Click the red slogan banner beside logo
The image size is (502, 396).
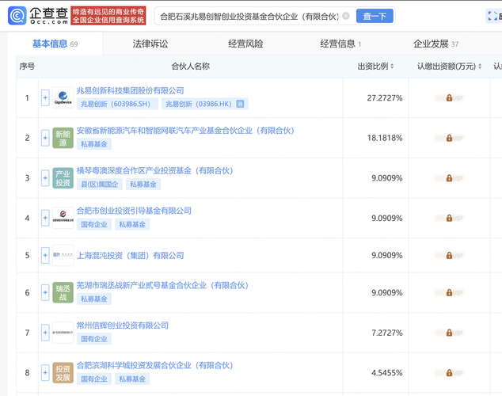pyautogui.click(x=108, y=16)
